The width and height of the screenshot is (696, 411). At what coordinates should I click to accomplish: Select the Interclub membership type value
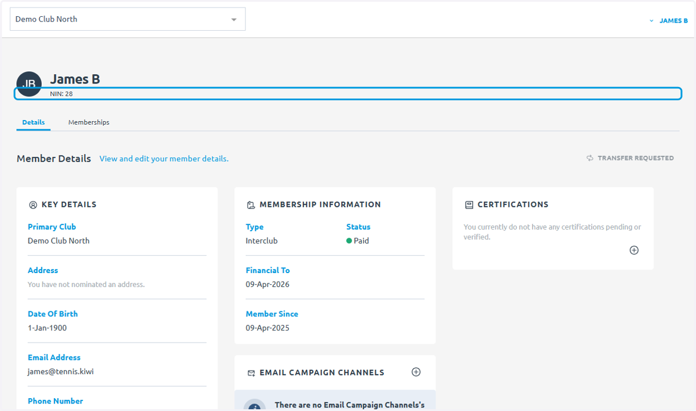pyautogui.click(x=262, y=241)
